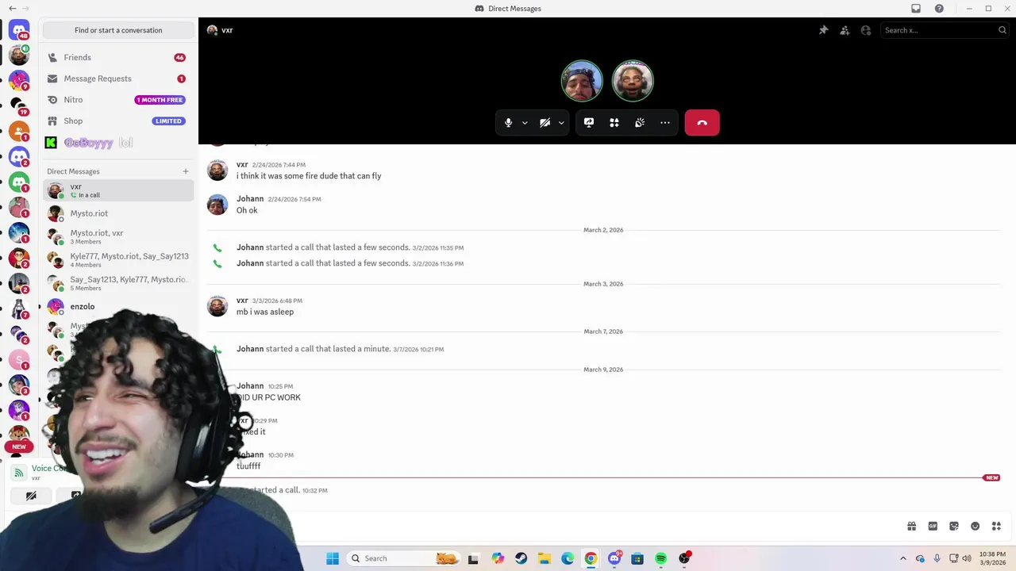Open the soundboard in the call
This screenshot has height=571, width=1016.
click(x=640, y=123)
